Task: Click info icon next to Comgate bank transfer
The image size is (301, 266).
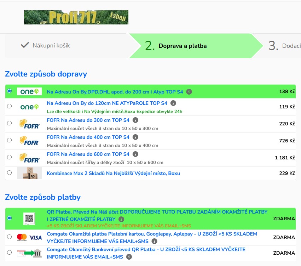Action: [x=129, y=257]
